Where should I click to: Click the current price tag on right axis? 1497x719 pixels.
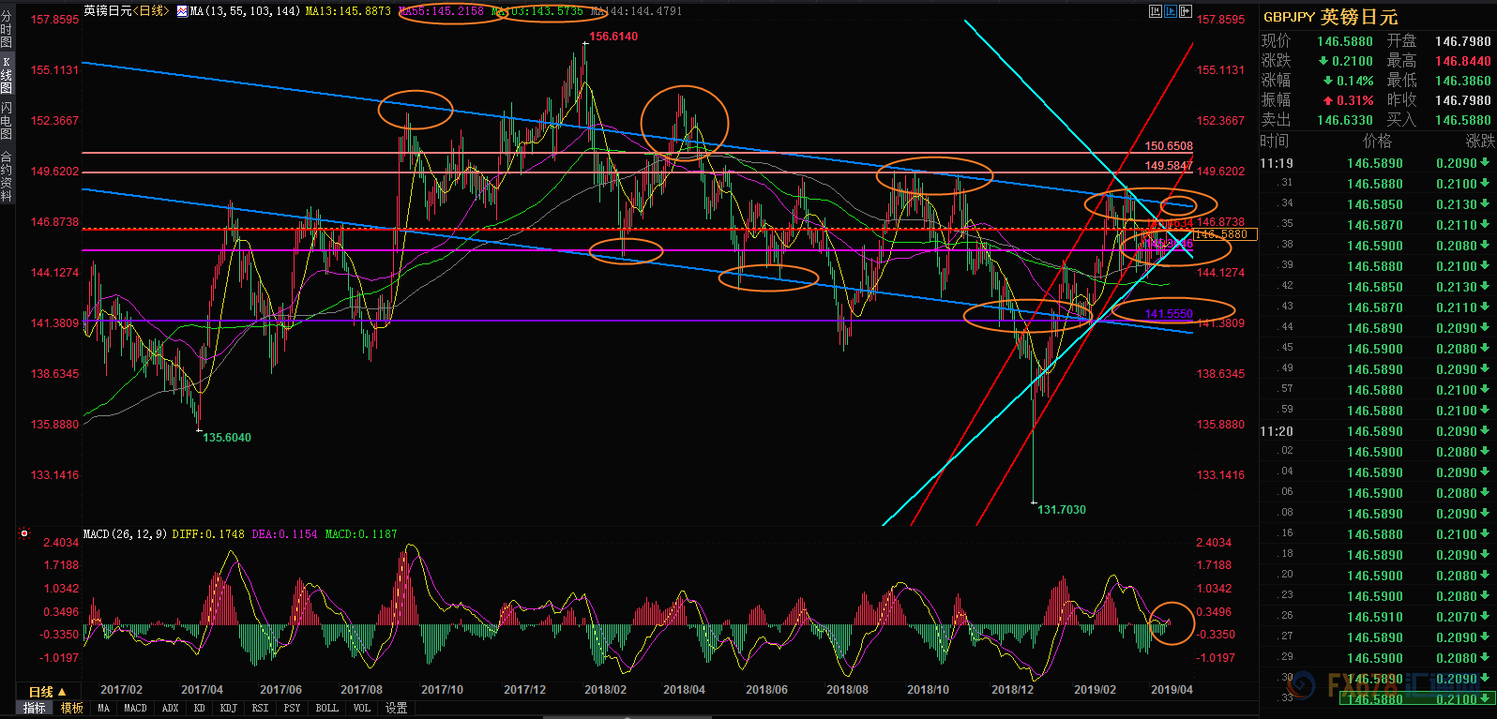point(1225,234)
